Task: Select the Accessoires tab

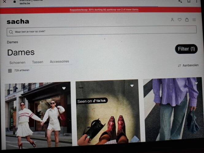Action: (x=60, y=62)
